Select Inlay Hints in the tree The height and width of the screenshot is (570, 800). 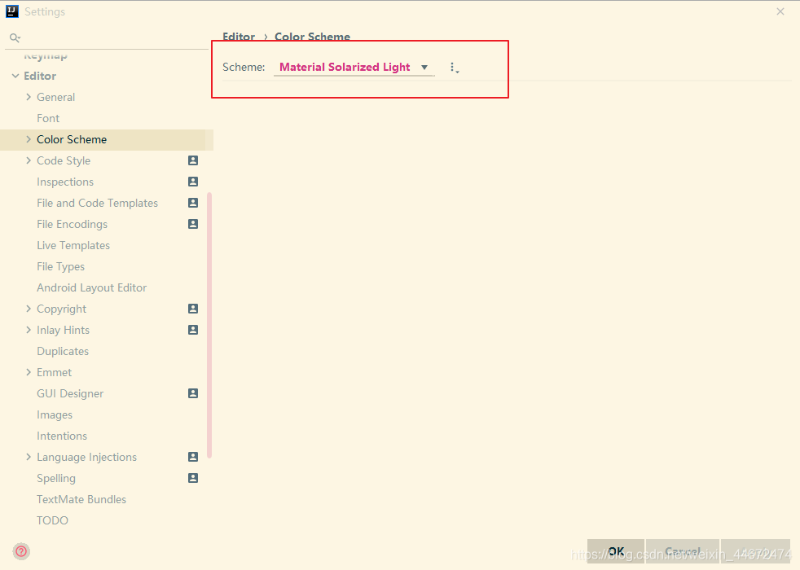point(63,331)
